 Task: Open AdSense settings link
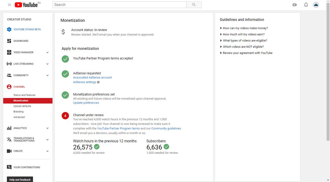point(85,82)
